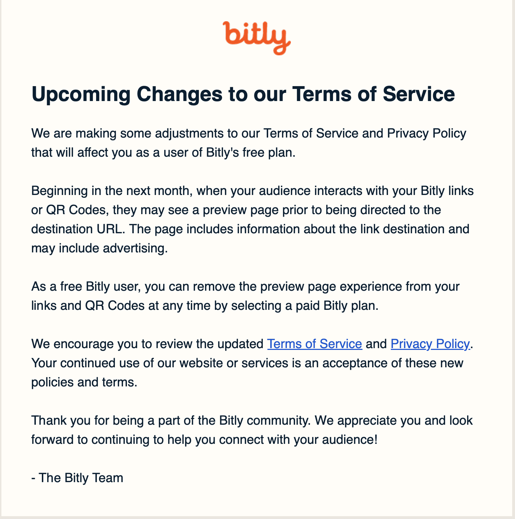This screenshot has height=519, width=515.
Task: Click the "- The Bitly Team" signature
Action: point(77,478)
